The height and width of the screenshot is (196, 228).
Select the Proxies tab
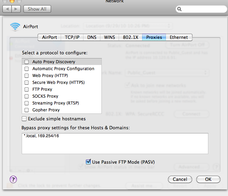coord(154,37)
